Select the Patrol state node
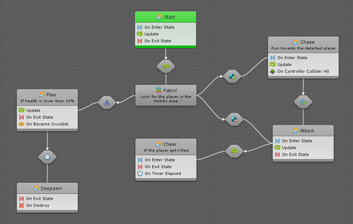 (x=166, y=95)
